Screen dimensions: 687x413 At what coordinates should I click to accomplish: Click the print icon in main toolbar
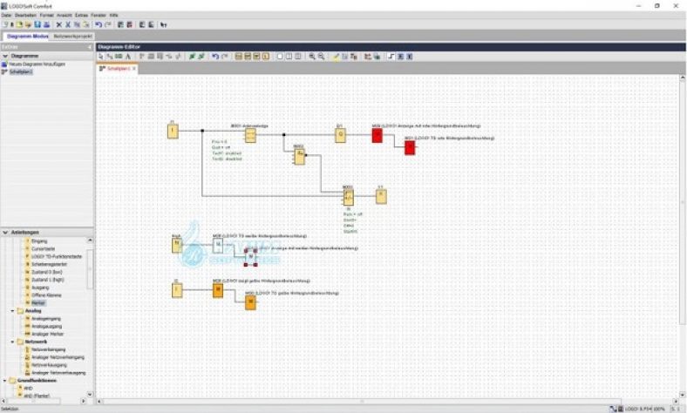[x=46, y=24]
